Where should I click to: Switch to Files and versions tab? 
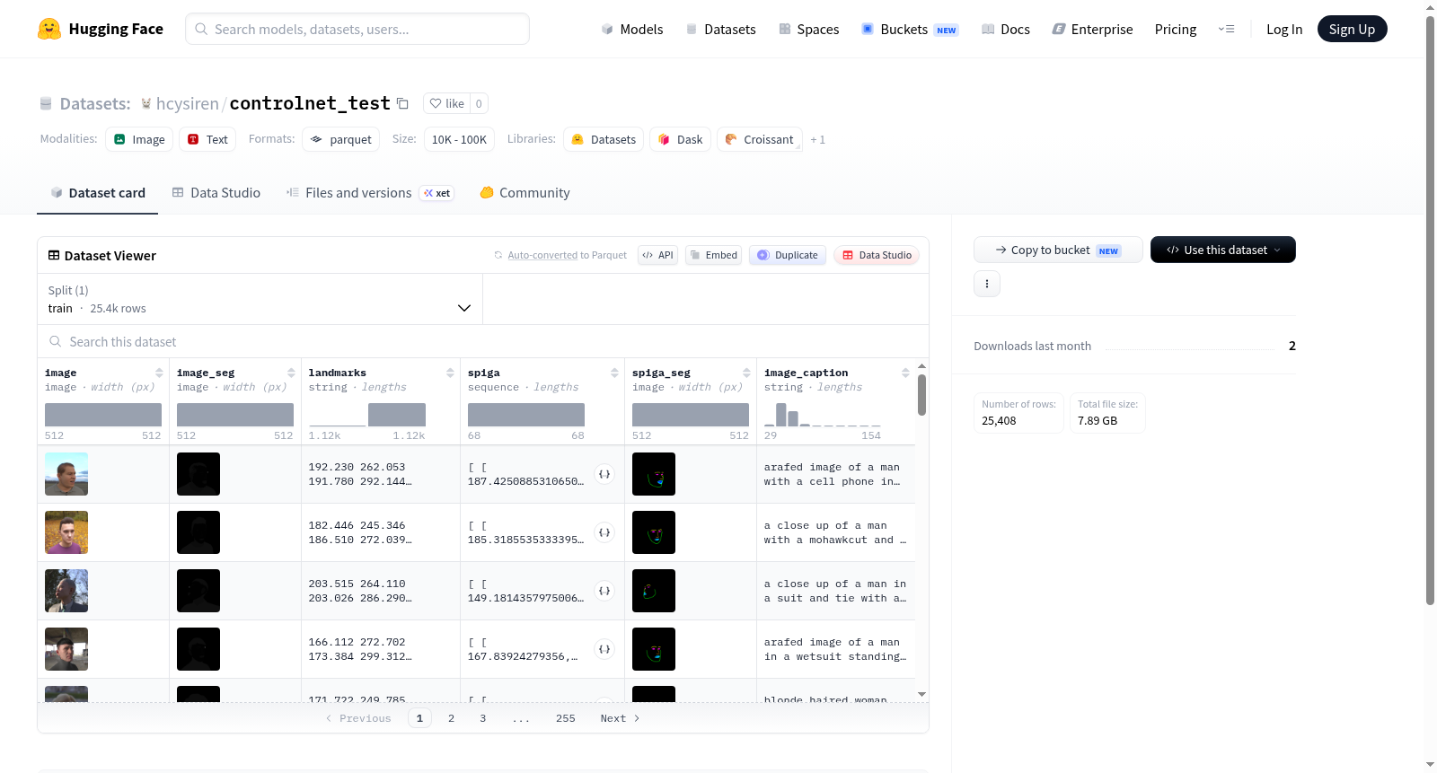(370, 193)
